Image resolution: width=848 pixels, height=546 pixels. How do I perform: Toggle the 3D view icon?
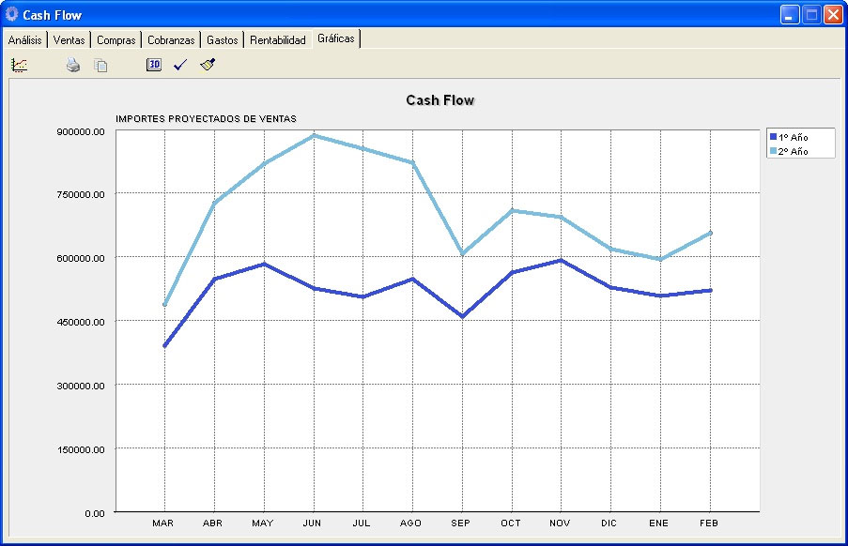pos(154,65)
